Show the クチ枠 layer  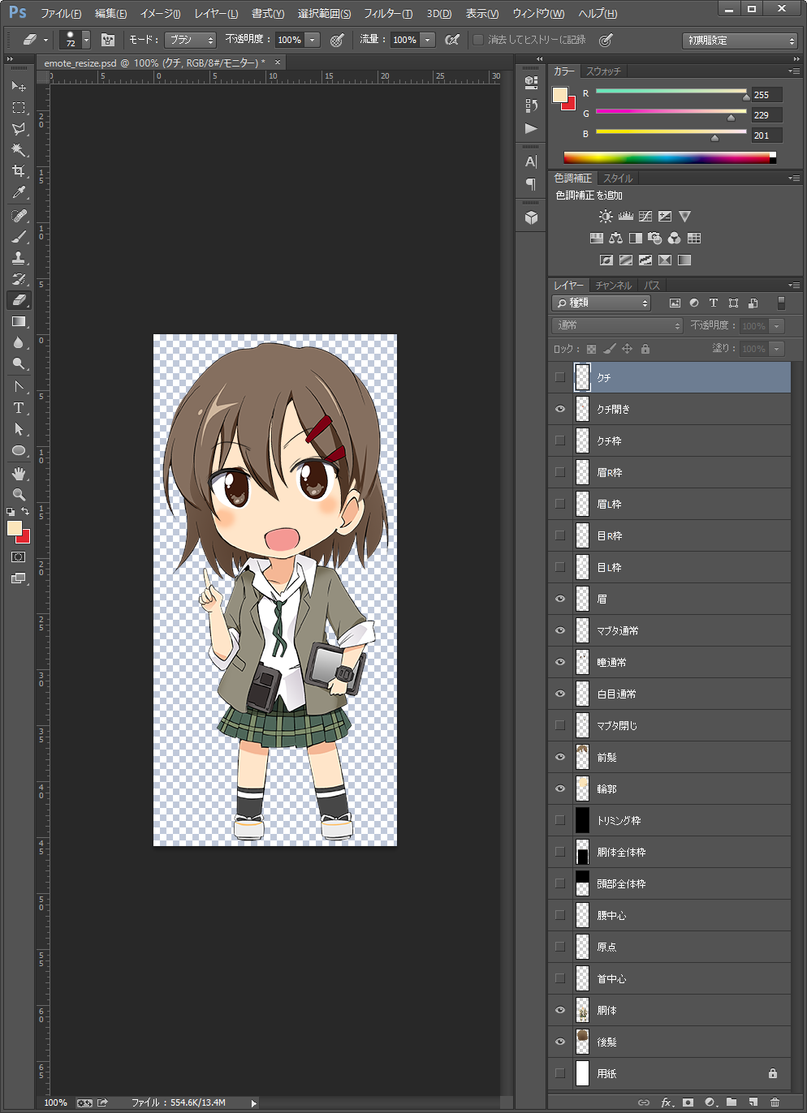pos(560,440)
